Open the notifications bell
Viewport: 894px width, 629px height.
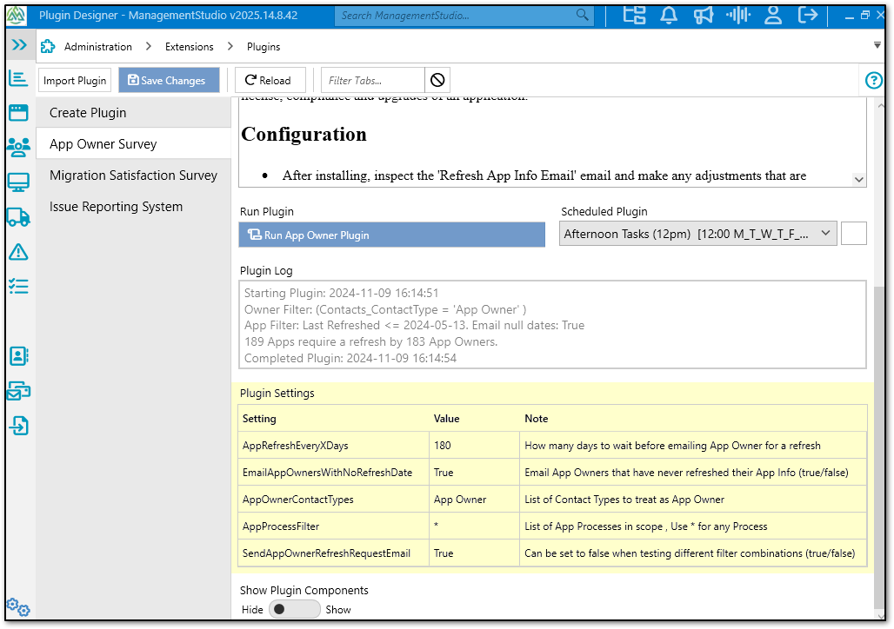point(669,15)
